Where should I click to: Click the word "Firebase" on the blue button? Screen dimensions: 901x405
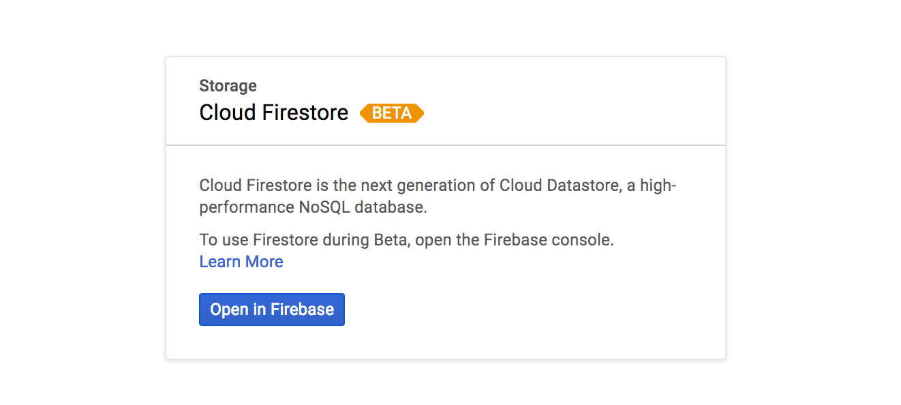(x=302, y=310)
